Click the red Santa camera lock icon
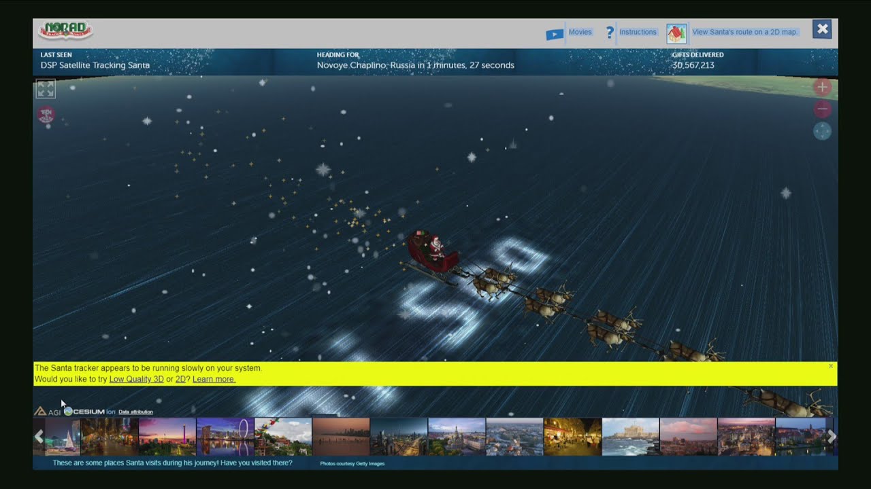 coord(46,114)
